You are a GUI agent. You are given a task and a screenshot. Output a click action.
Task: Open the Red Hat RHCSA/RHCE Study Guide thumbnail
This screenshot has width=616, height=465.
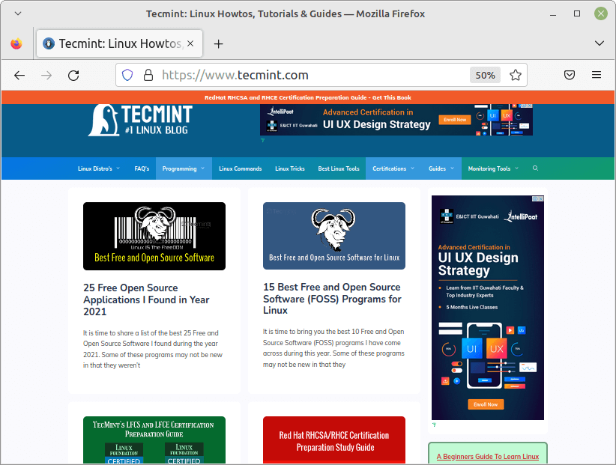[334, 440]
